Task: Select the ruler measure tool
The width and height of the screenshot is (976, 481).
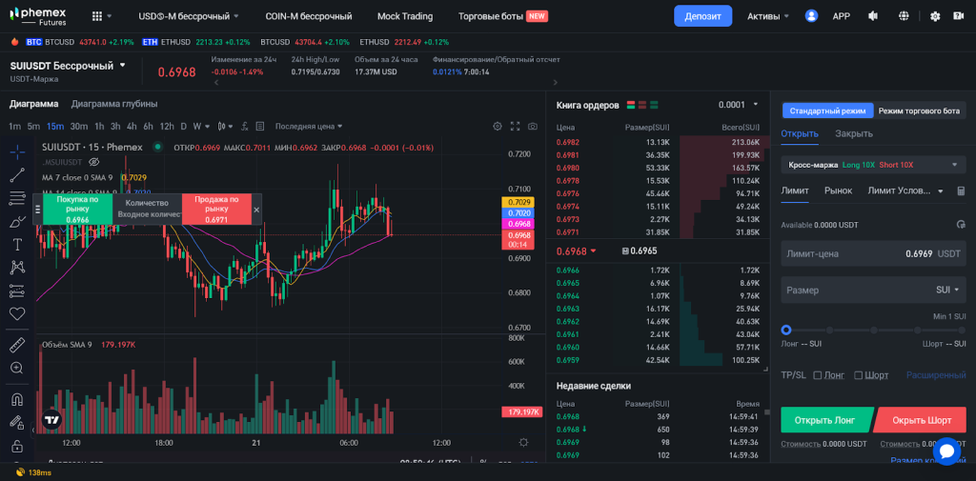Action: [x=17, y=345]
